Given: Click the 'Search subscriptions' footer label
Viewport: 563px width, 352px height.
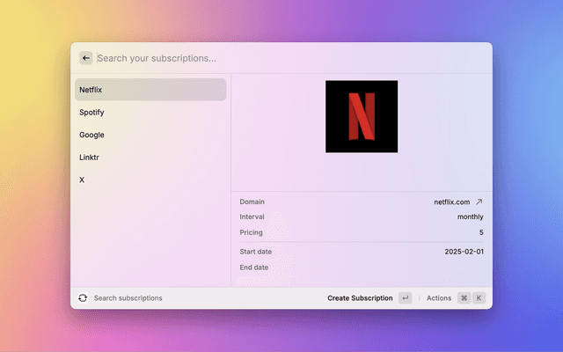Looking at the screenshot, I should click(128, 298).
